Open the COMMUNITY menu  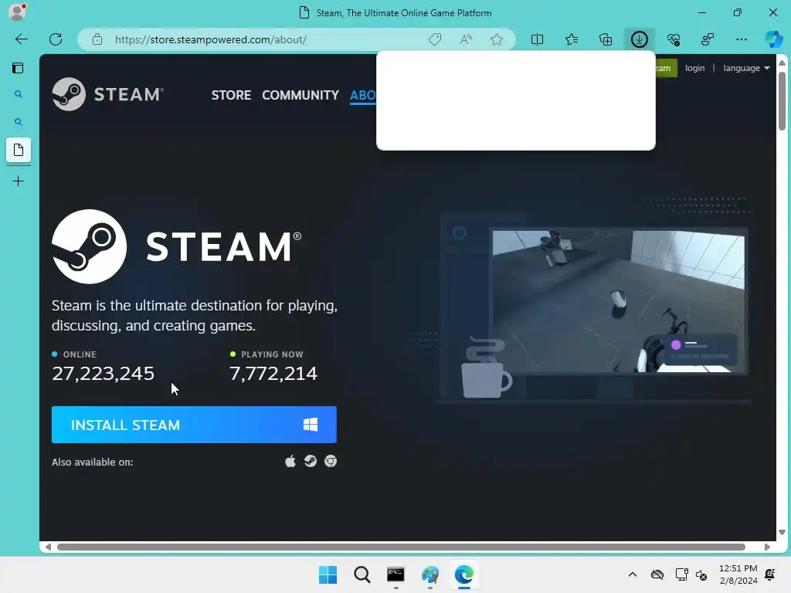coord(300,95)
